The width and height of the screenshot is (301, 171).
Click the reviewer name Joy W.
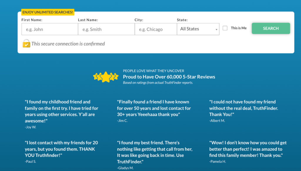click(31, 127)
